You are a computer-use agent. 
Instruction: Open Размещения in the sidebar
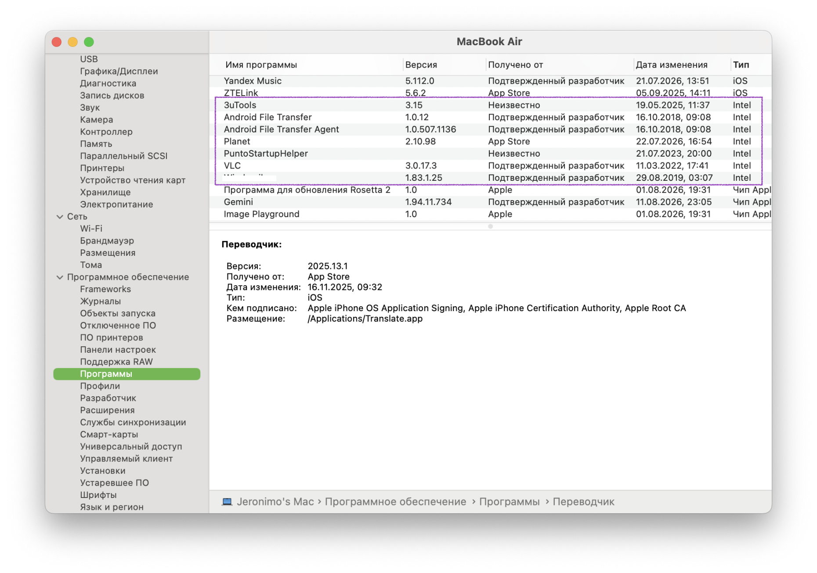108,253
